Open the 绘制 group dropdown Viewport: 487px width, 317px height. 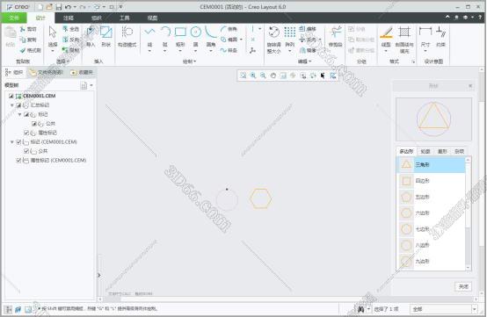[x=190, y=61]
